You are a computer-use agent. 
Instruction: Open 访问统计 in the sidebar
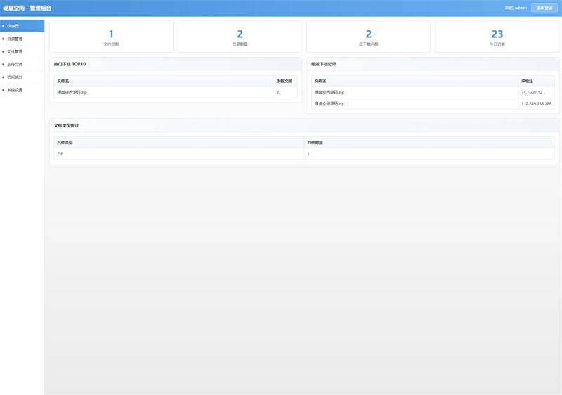(15, 77)
